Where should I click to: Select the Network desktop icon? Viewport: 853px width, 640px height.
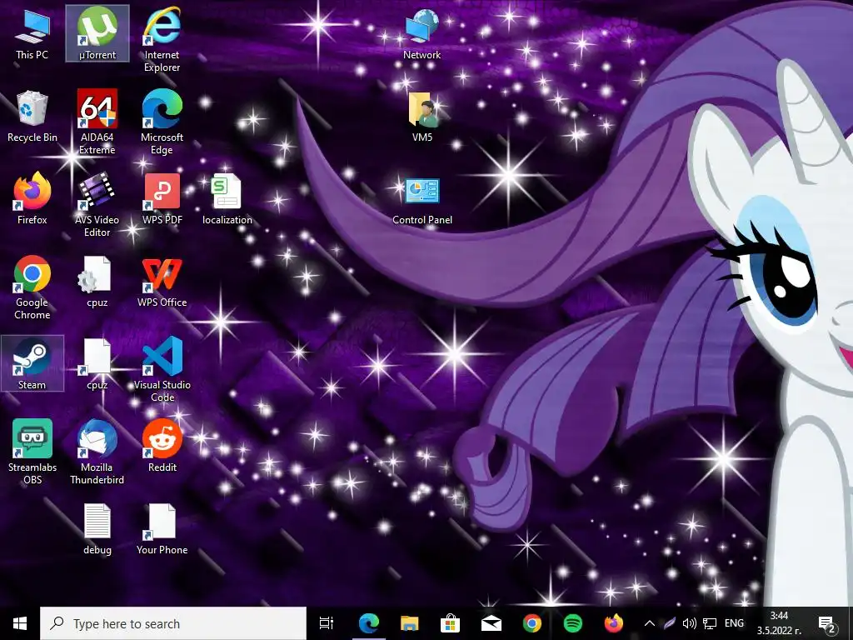click(x=422, y=33)
